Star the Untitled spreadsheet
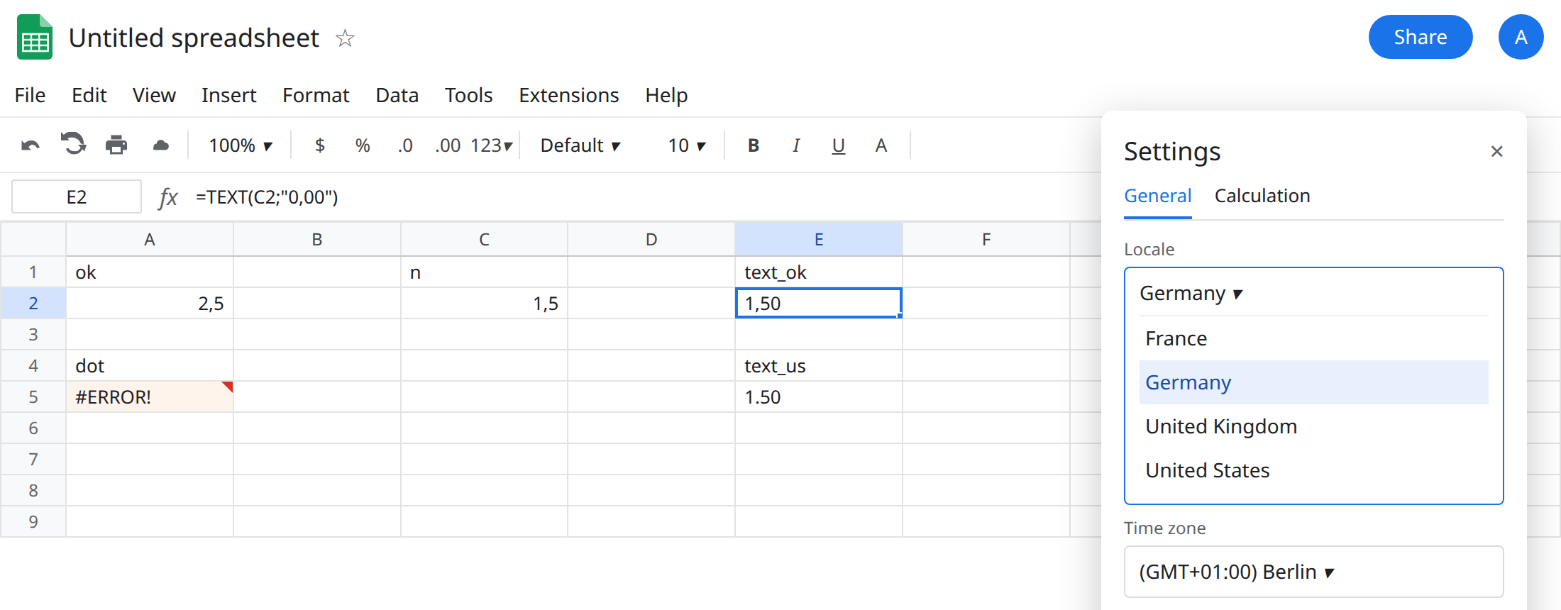This screenshot has height=610, width=1561. (x=345, y=38)
